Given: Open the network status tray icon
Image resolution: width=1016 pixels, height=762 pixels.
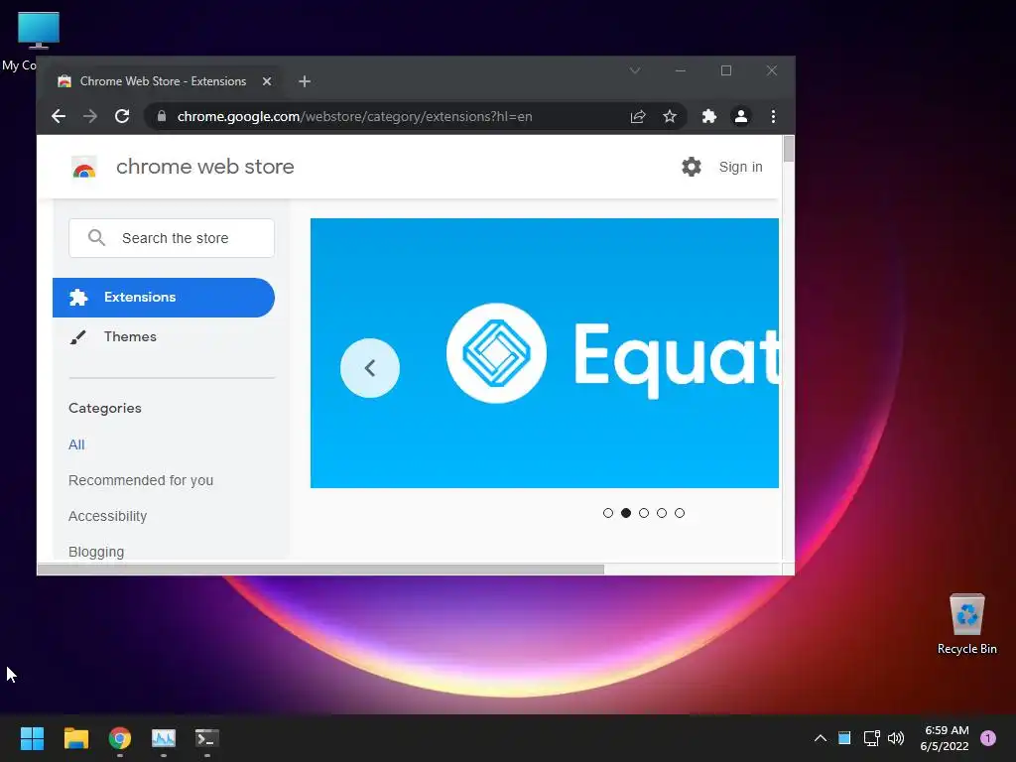Looking at the screenshot, I should pos(871,738).
